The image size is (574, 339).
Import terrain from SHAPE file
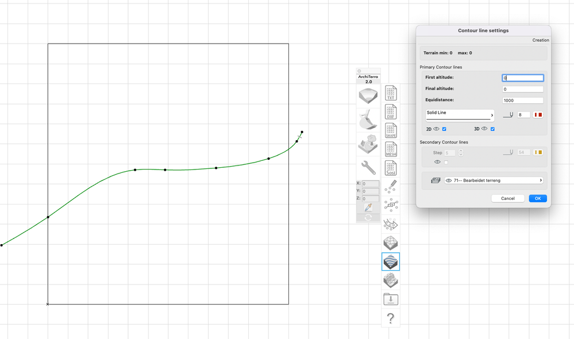(391, 130)
